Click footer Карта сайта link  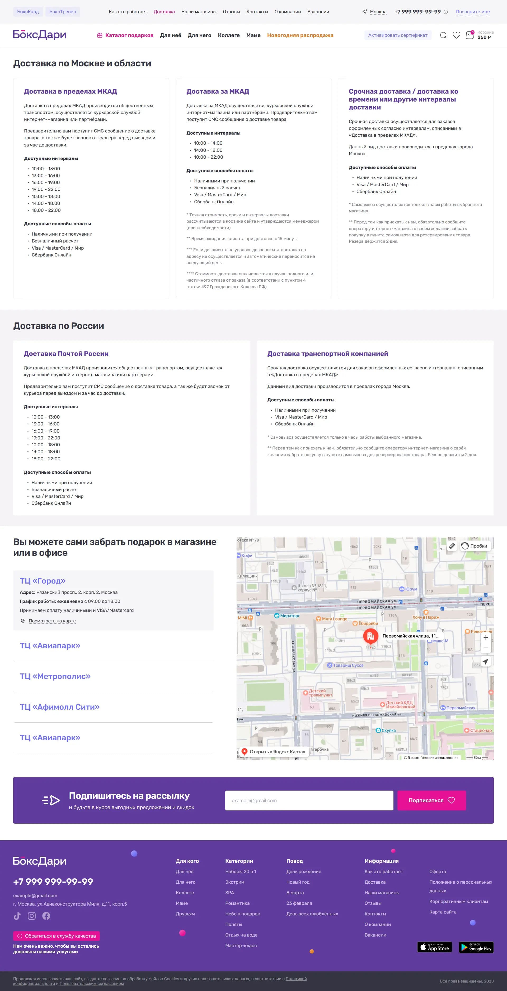pyautogui.click(x=443, y=912)
